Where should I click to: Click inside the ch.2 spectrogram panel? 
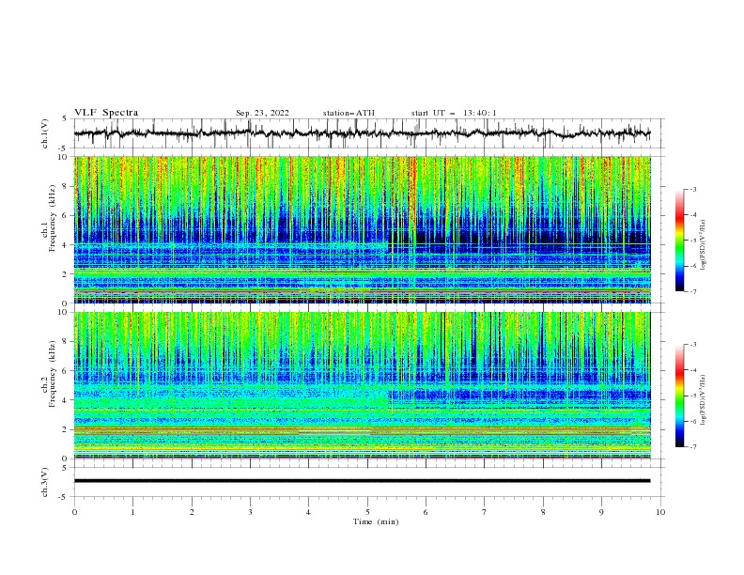coord(363,385)
